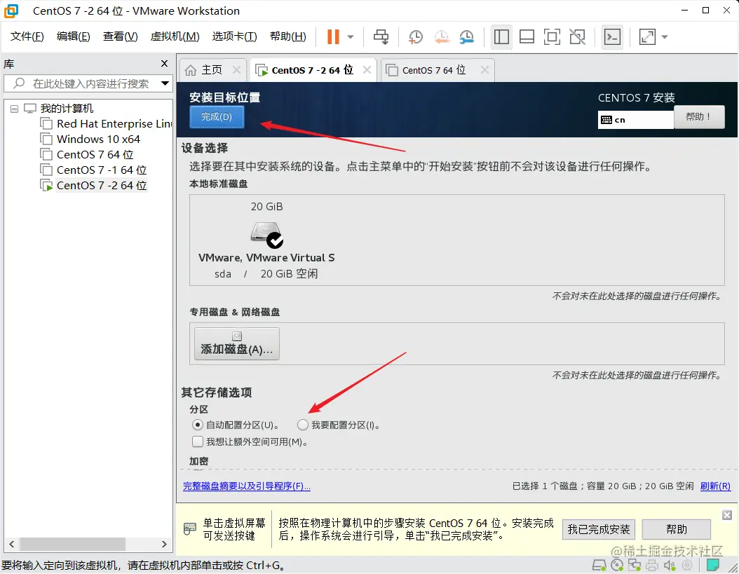Open the power options dropdown arrow beside pause

[350, 36]
